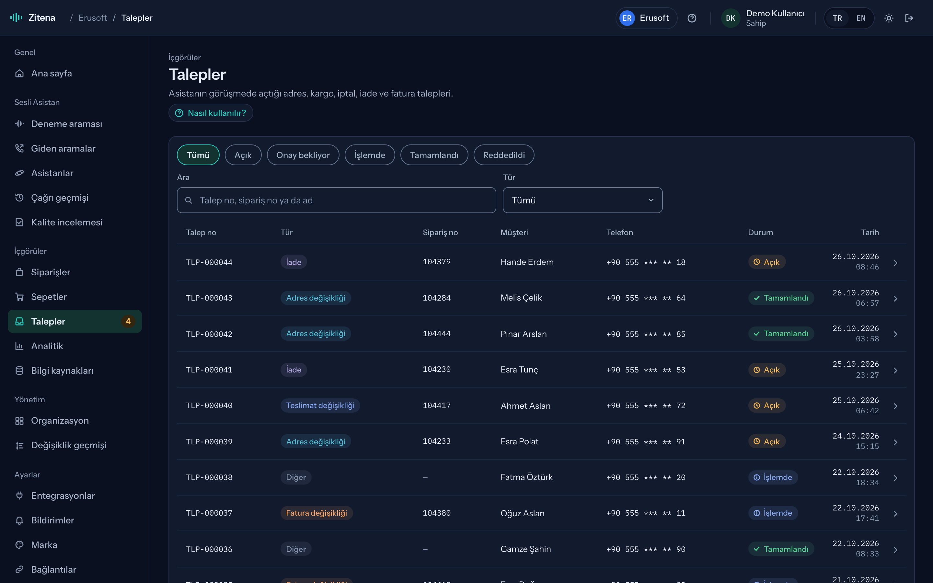
Task: Expand row TLP-000044 chevron
Action: 895,263
